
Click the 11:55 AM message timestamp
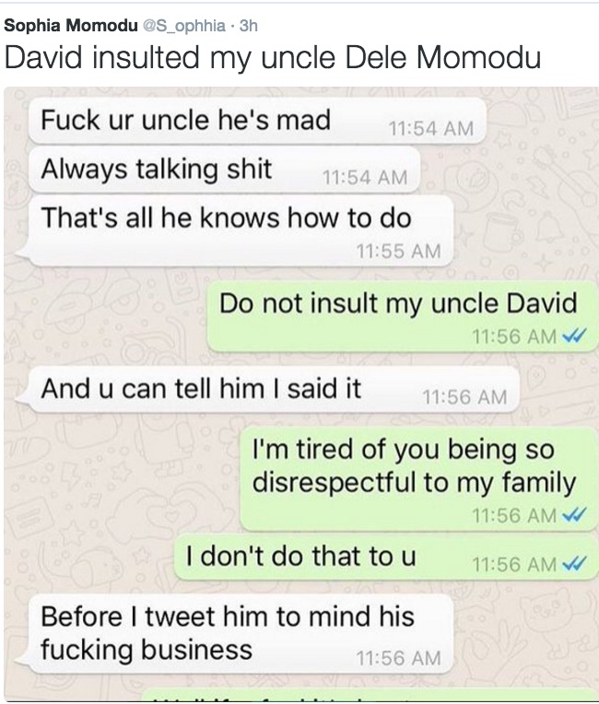coord(398,251)
